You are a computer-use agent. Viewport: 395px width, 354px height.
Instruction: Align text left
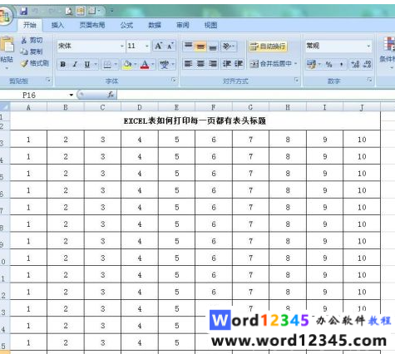189,64
